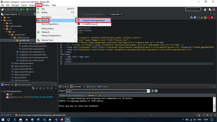Click the terminal settings gear icon
This screenshot has height=122, width=217.
tap(156, 91)
